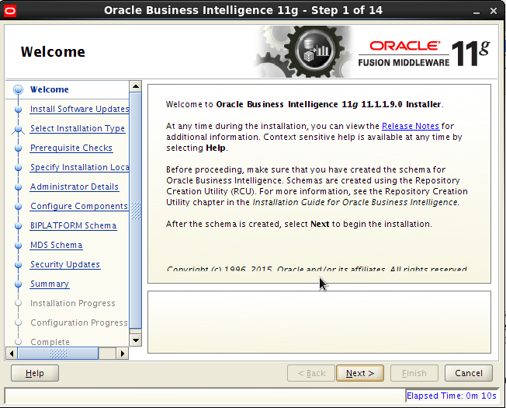Go to Security Updates step
Image resolution: width=506 pixels, height=408 pixels.
coord(65,264)
